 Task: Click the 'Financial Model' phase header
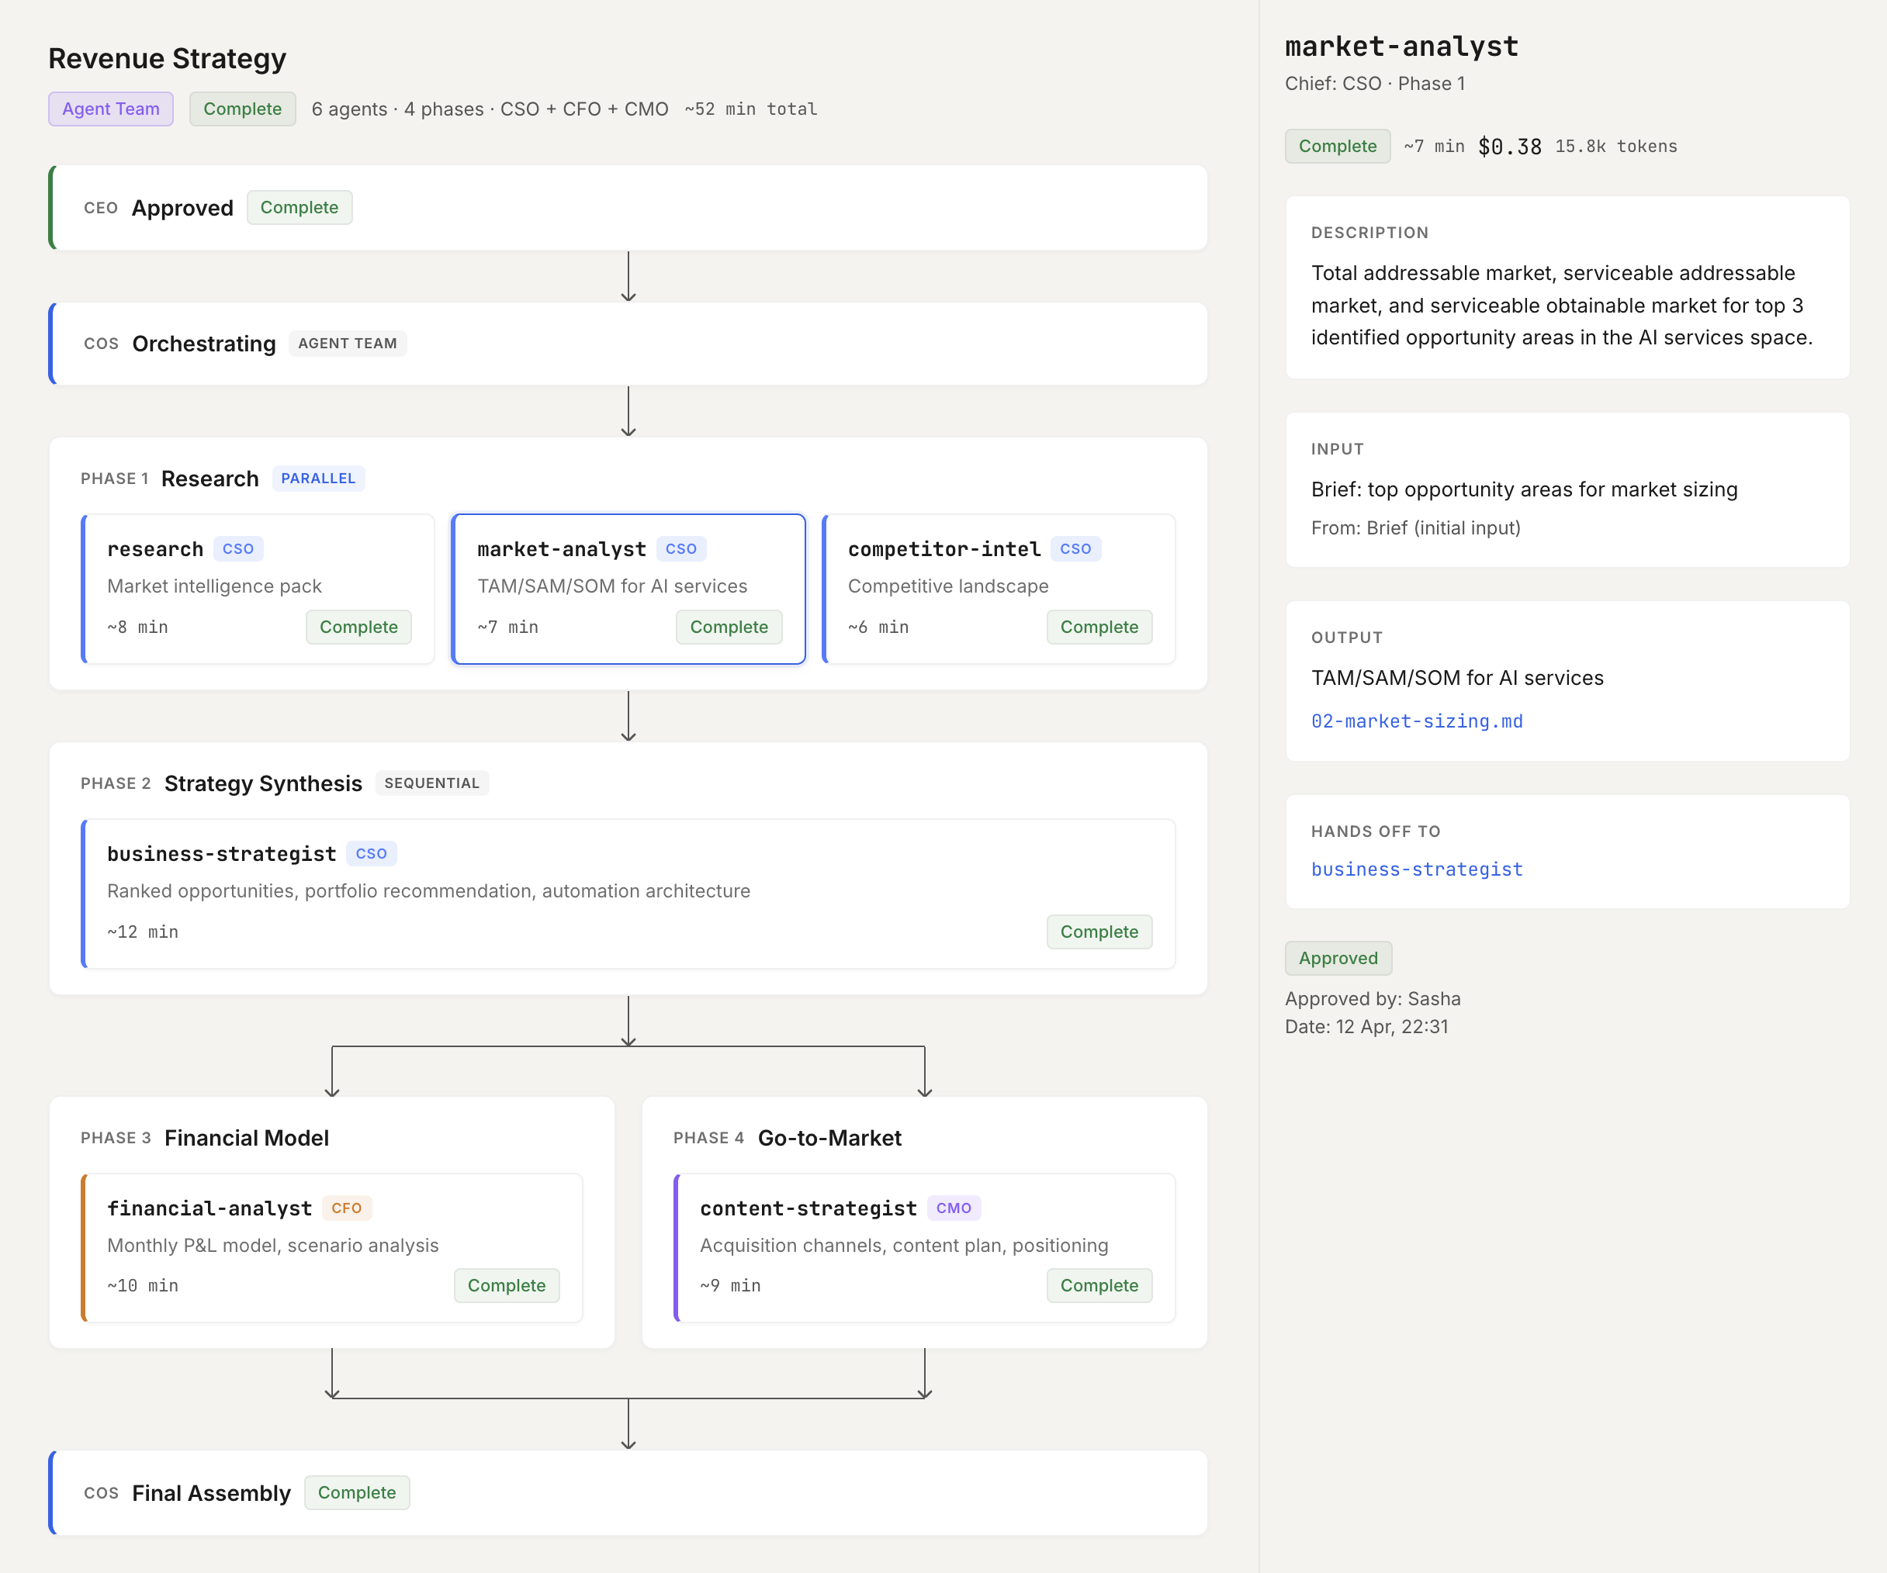click(247, 1138)
